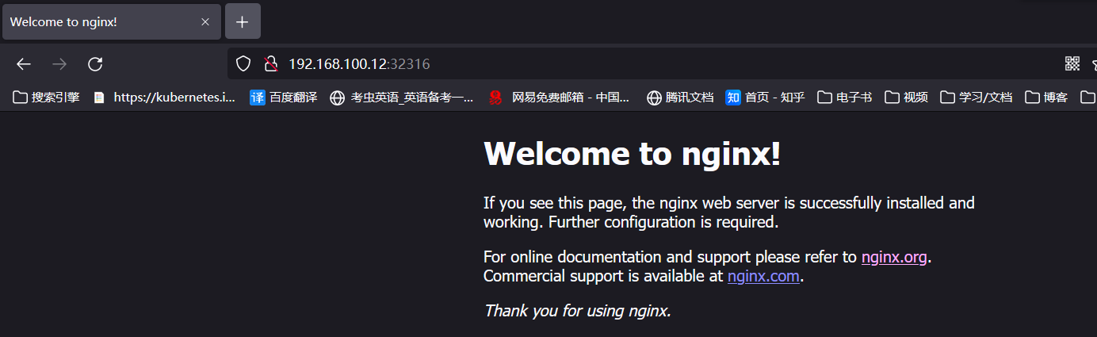Open the 网易免费邮箱 bookmark
1097x337 pixels.
point(560,98)
